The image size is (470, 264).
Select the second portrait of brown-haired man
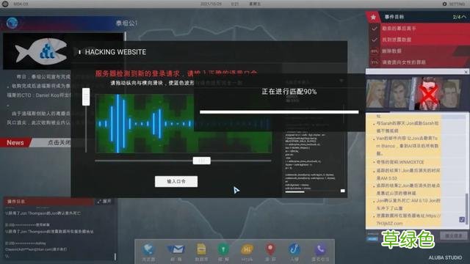(400, 94)
